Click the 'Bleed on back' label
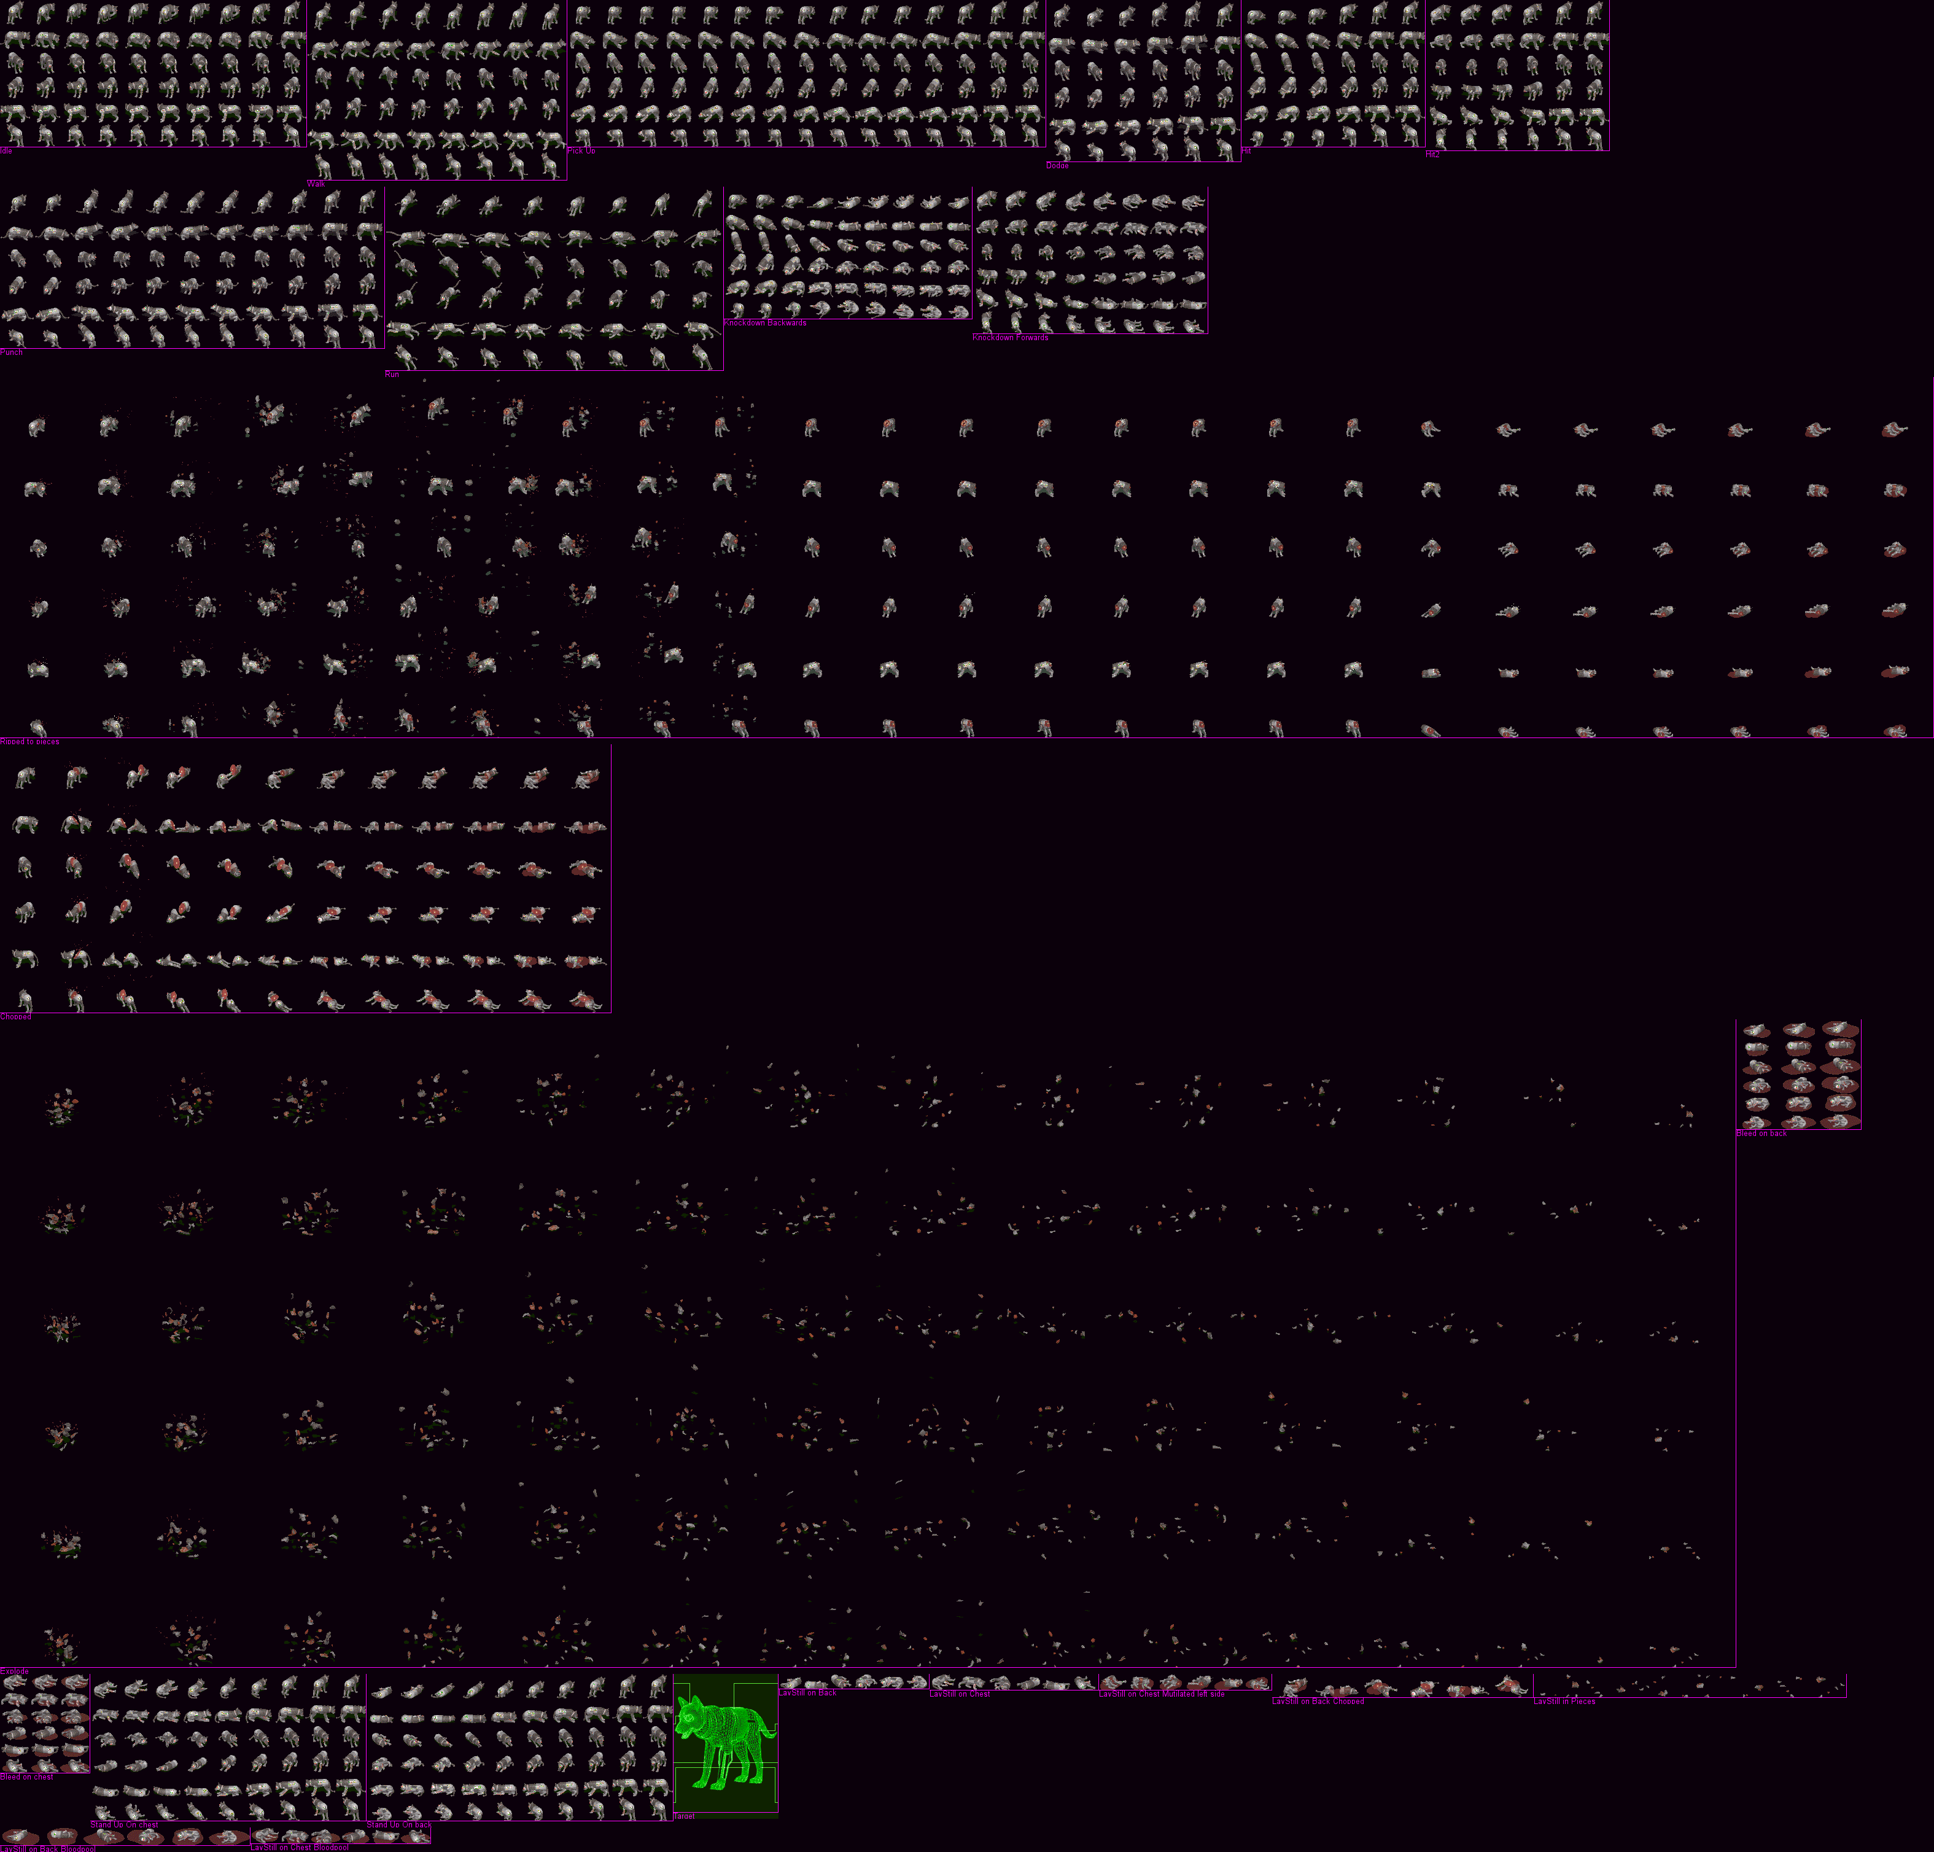This screenshot has height=1852, width=1934. [1761, 1133]
